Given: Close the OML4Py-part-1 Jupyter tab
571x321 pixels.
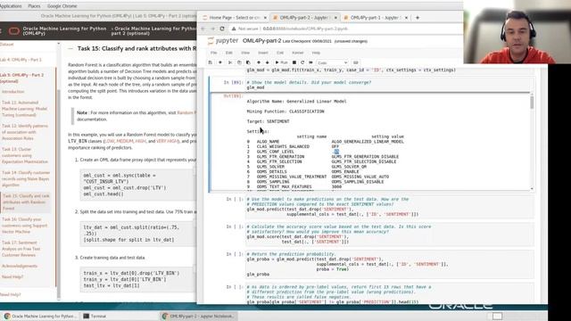Looking at the screenshot, I should tap(407, 18).
